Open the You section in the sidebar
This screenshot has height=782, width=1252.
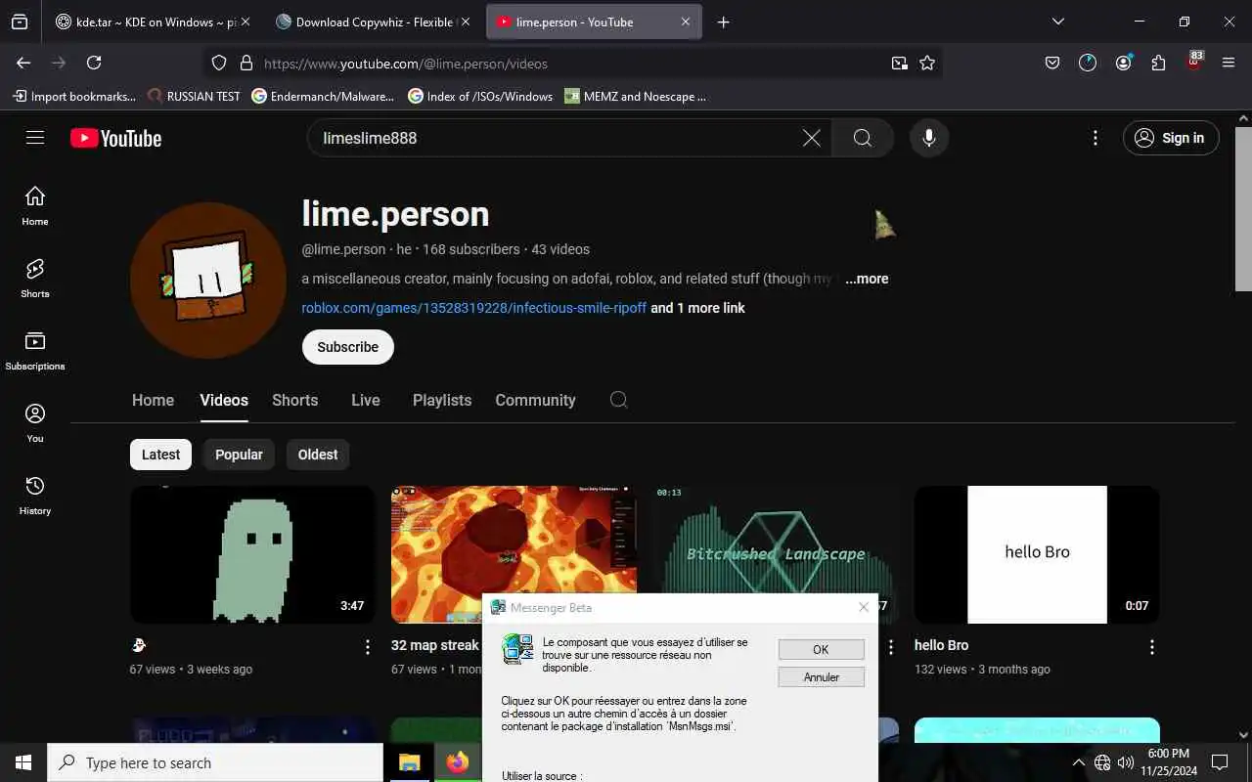35,423
